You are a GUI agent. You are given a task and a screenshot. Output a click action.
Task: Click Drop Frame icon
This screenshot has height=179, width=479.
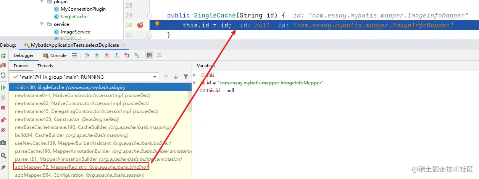[127, 55]
